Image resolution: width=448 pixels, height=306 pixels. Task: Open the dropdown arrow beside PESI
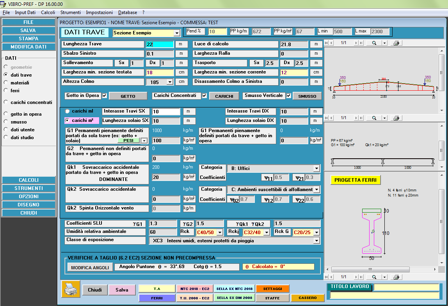click(x=144, y=141)
